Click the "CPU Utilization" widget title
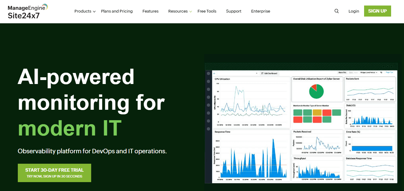404x191 pixels. [222, 79]
